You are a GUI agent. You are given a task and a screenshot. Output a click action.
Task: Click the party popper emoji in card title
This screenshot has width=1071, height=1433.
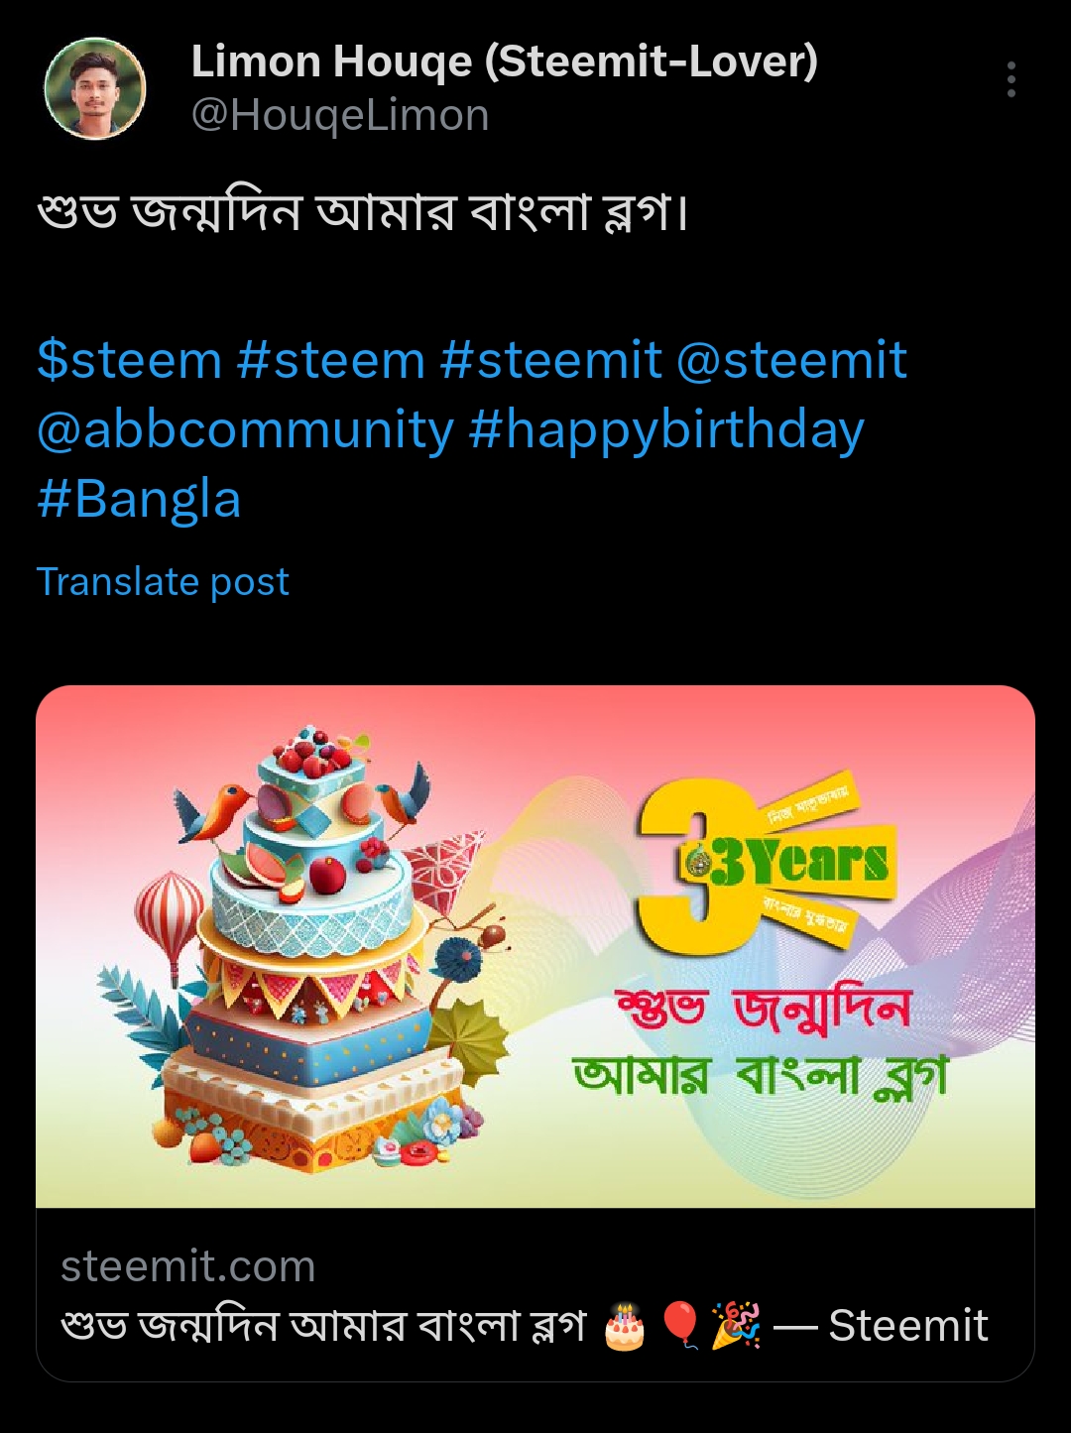tap(736, 1327)
